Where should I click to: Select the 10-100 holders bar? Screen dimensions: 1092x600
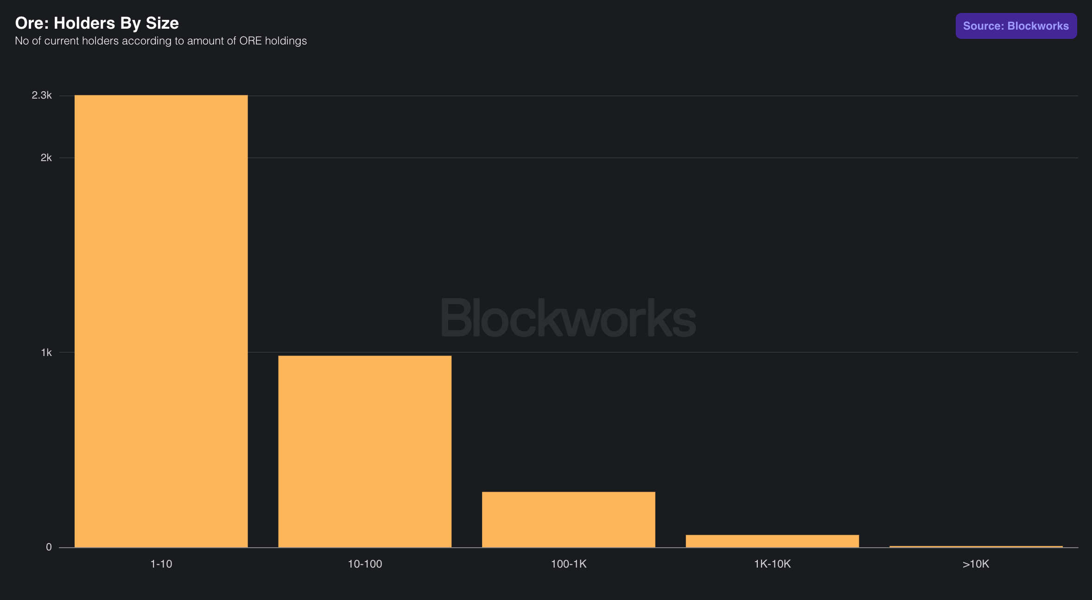[365, 451]
